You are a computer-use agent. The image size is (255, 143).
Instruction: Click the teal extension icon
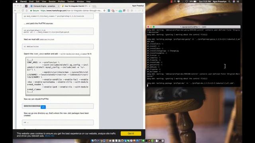pos(120,11)
